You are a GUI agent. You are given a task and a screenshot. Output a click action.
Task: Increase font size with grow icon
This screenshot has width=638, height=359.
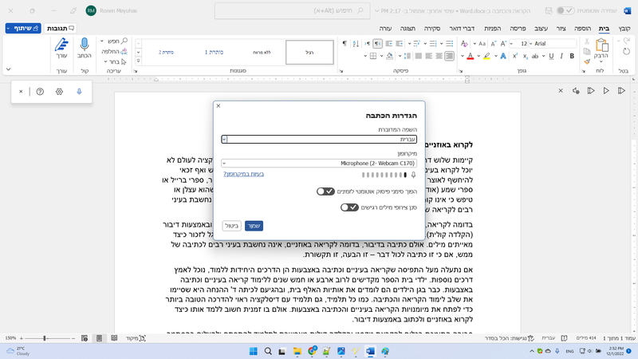point(503,44)
